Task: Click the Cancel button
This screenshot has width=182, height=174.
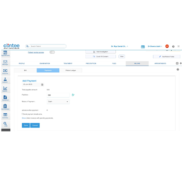Action: (x=35, y=125)
